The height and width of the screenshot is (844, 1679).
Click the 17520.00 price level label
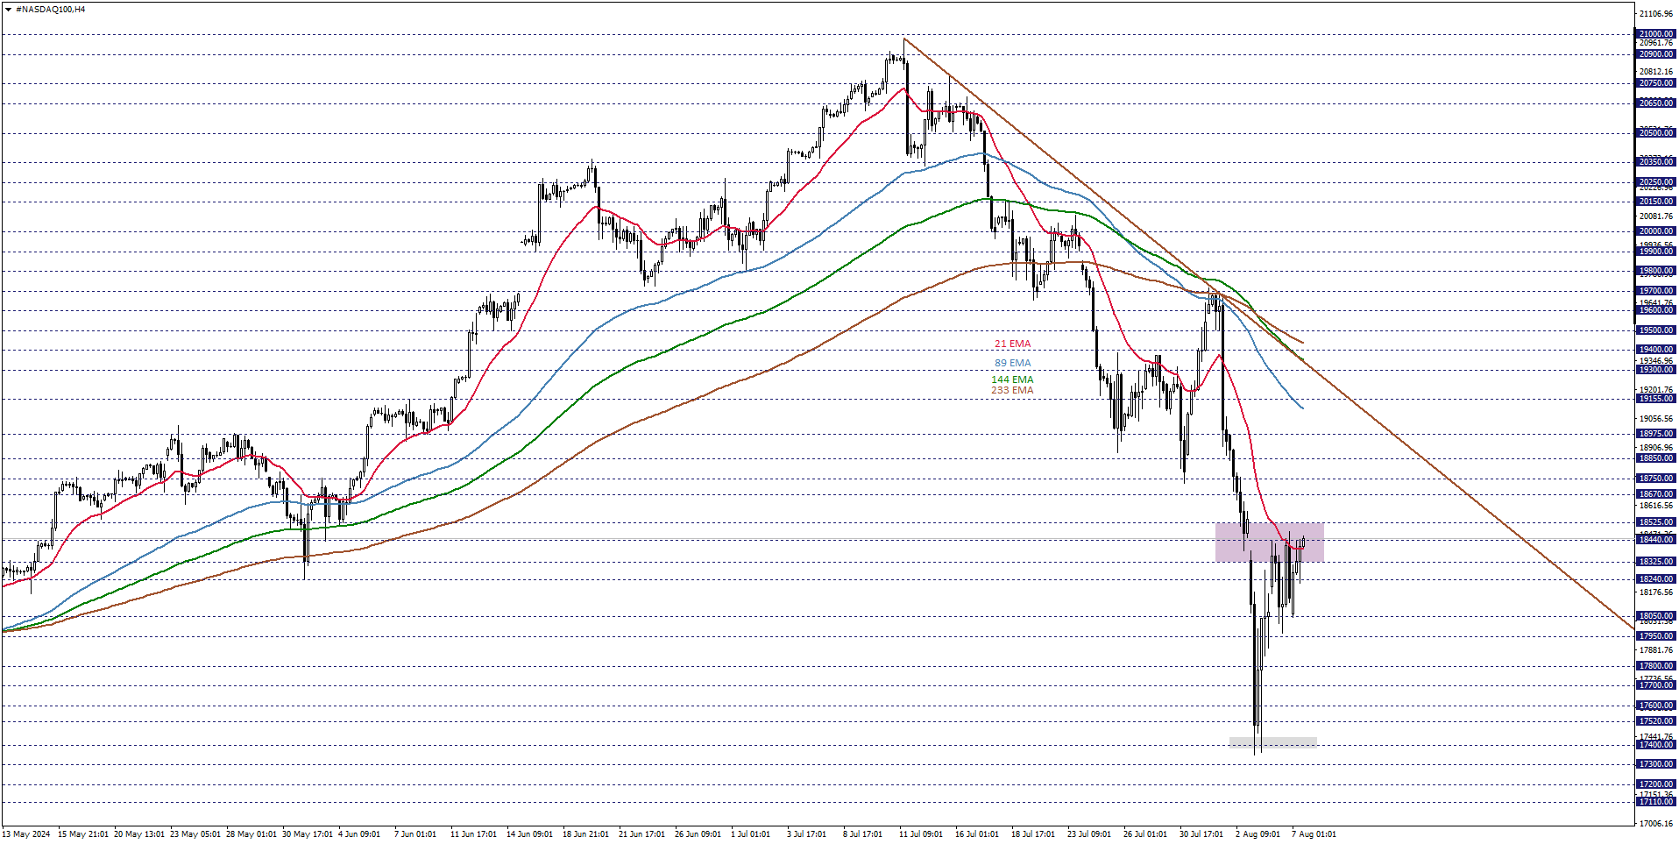tap(1656, 721)
